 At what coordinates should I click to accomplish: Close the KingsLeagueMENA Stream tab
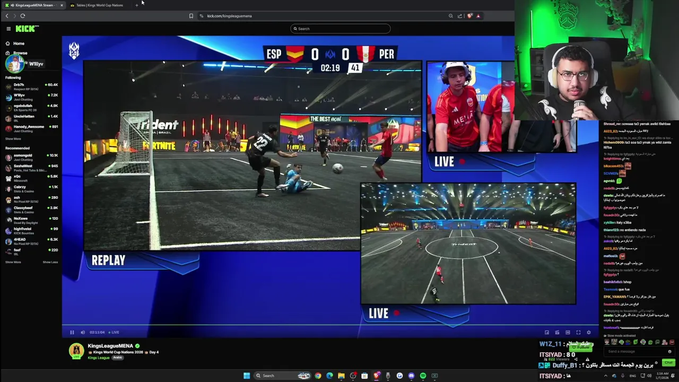62,5
